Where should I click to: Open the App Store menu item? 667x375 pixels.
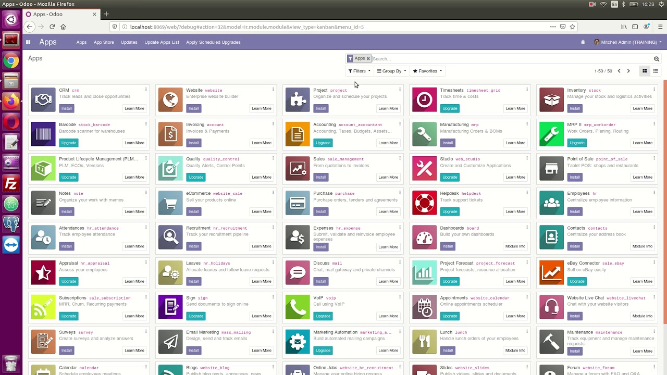point(104,42)
